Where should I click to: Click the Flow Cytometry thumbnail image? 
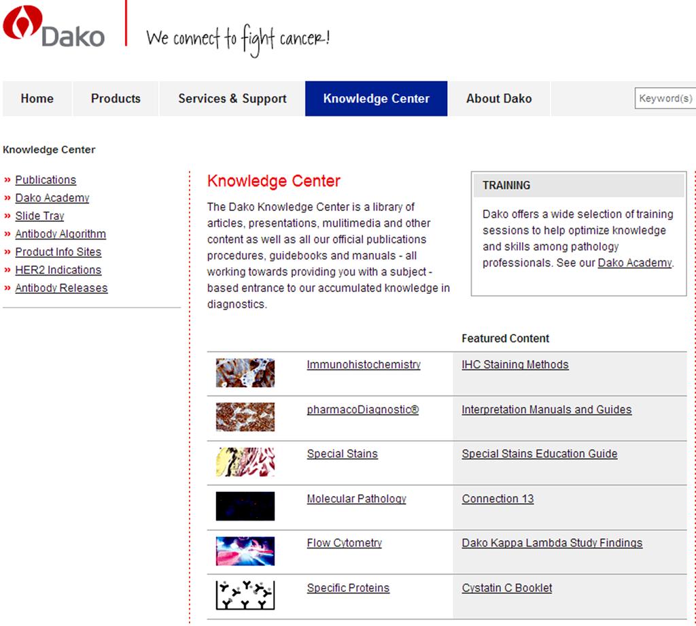pos(245,551)
